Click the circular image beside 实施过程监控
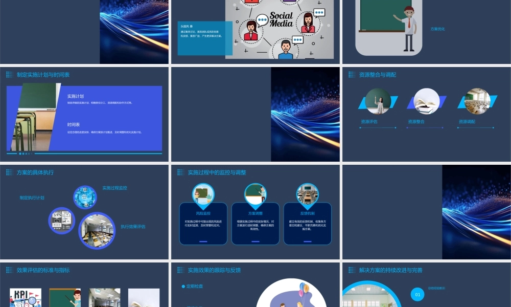Viewport: 511px width, 307px height. (x=85, y=198)
